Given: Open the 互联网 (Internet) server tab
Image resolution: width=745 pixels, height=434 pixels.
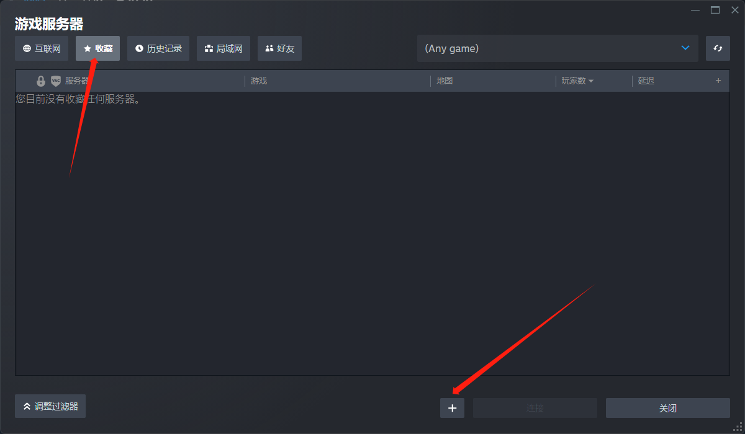Looking at the screenshot, I should click(42, 48).
